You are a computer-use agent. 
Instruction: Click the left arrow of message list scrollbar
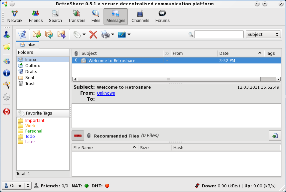(x=75, y=79)
